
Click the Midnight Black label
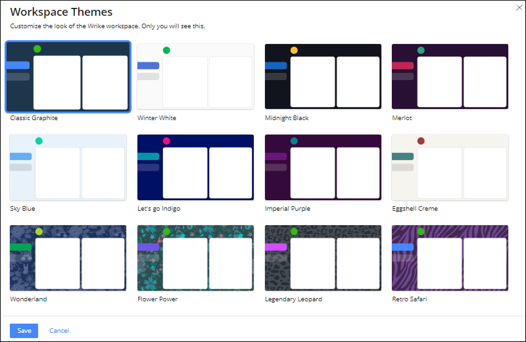[287, 118]
